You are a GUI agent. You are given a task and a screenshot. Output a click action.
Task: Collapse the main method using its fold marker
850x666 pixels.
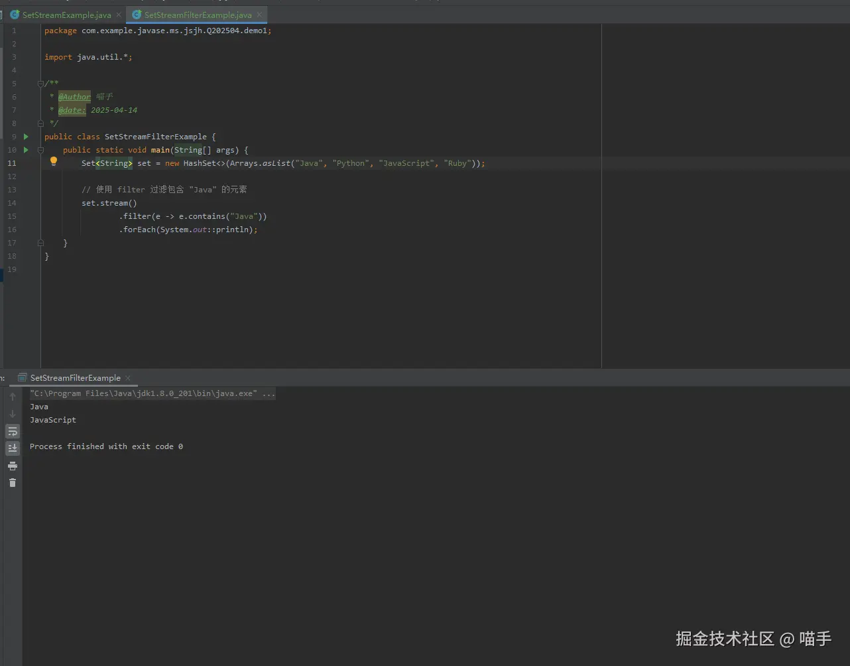coord(40,150)
